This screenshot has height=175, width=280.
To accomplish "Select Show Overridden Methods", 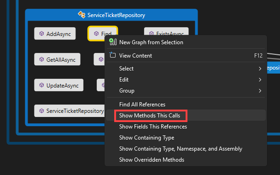I will pyautogui.click(x=186, y=160).
